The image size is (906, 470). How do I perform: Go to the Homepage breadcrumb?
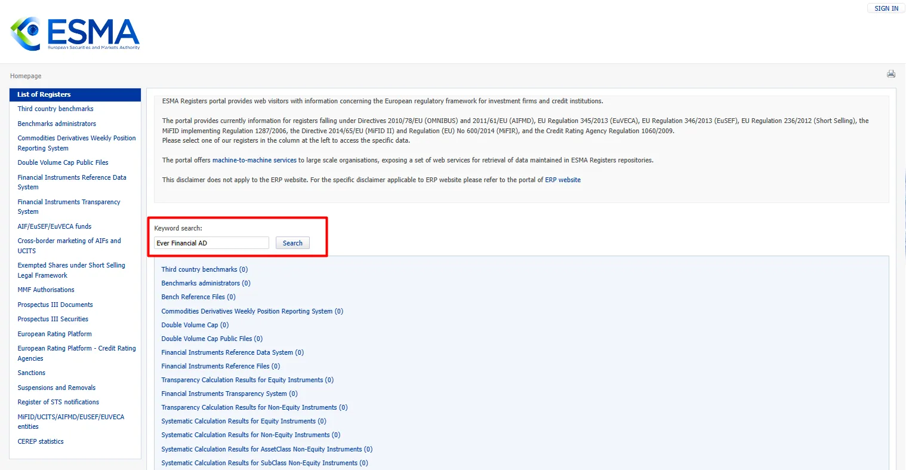click(x=26, y=76)
